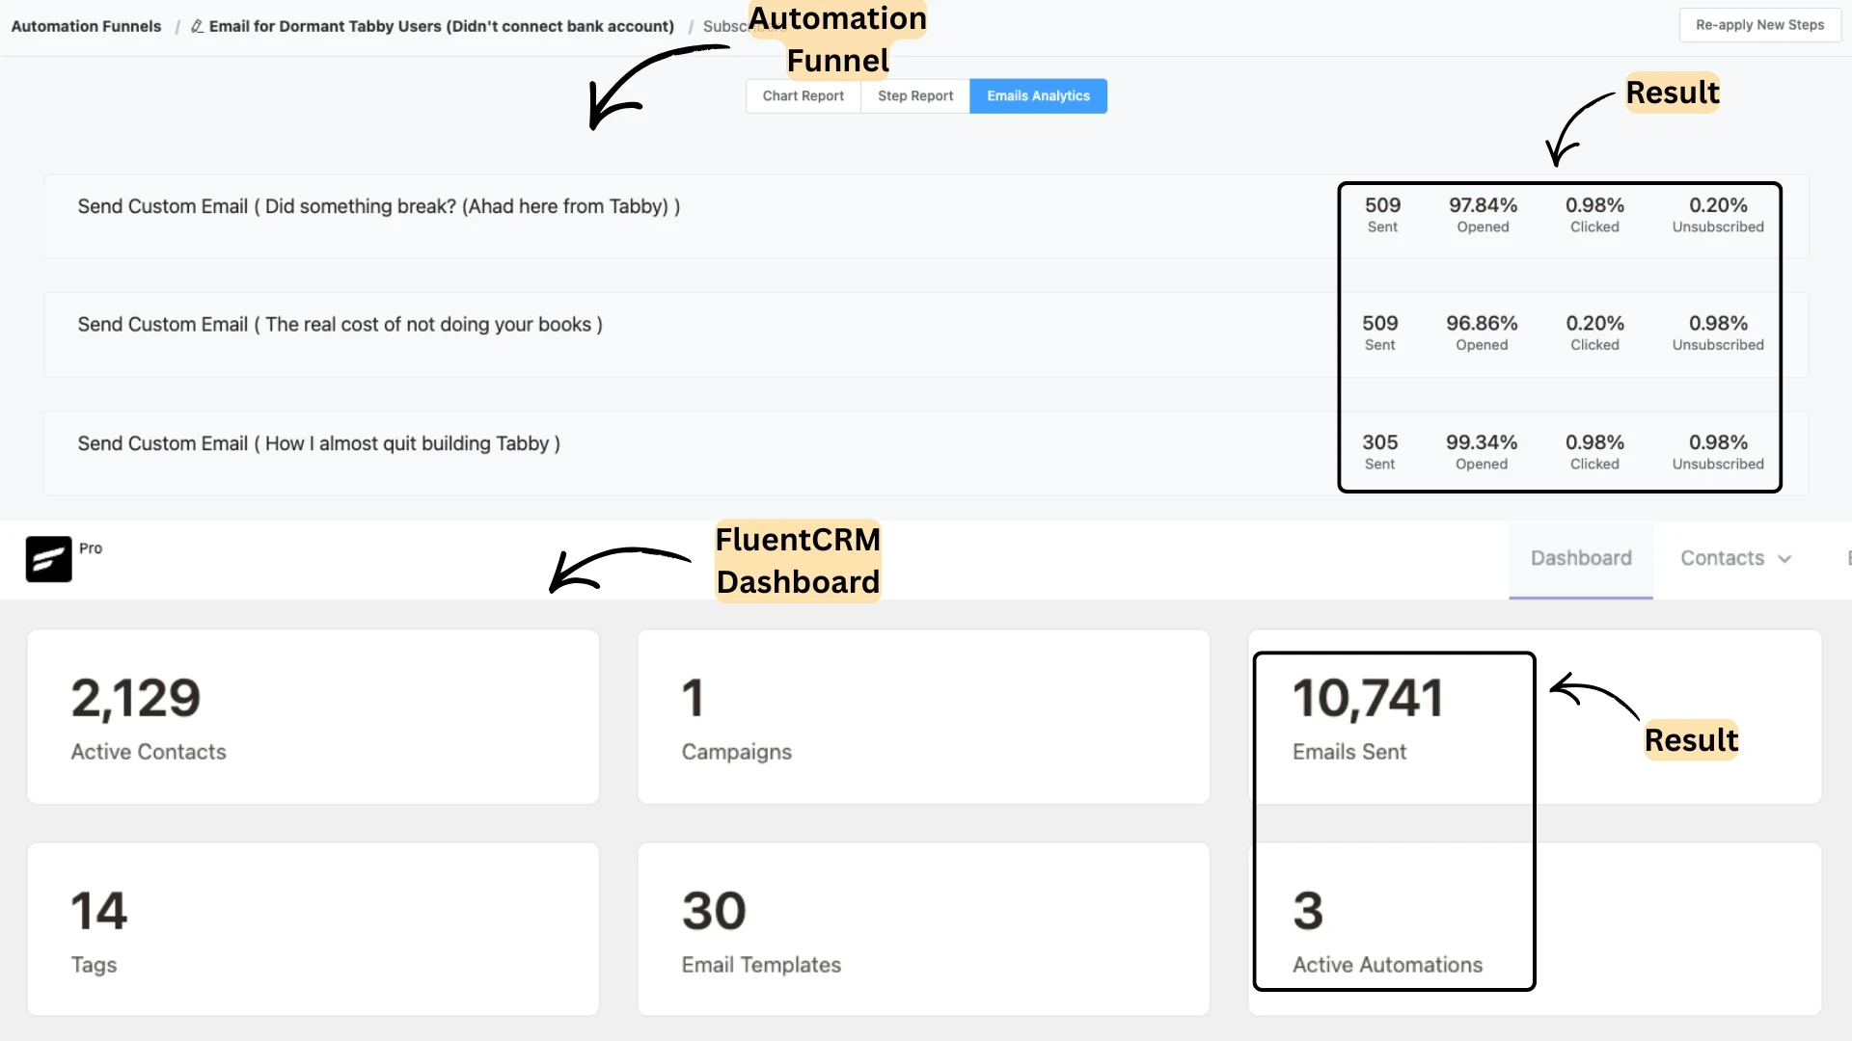This screenshot has height=1041, width=1852.
Task: Switch to the Step Report tab
Action: coord(914,95)
